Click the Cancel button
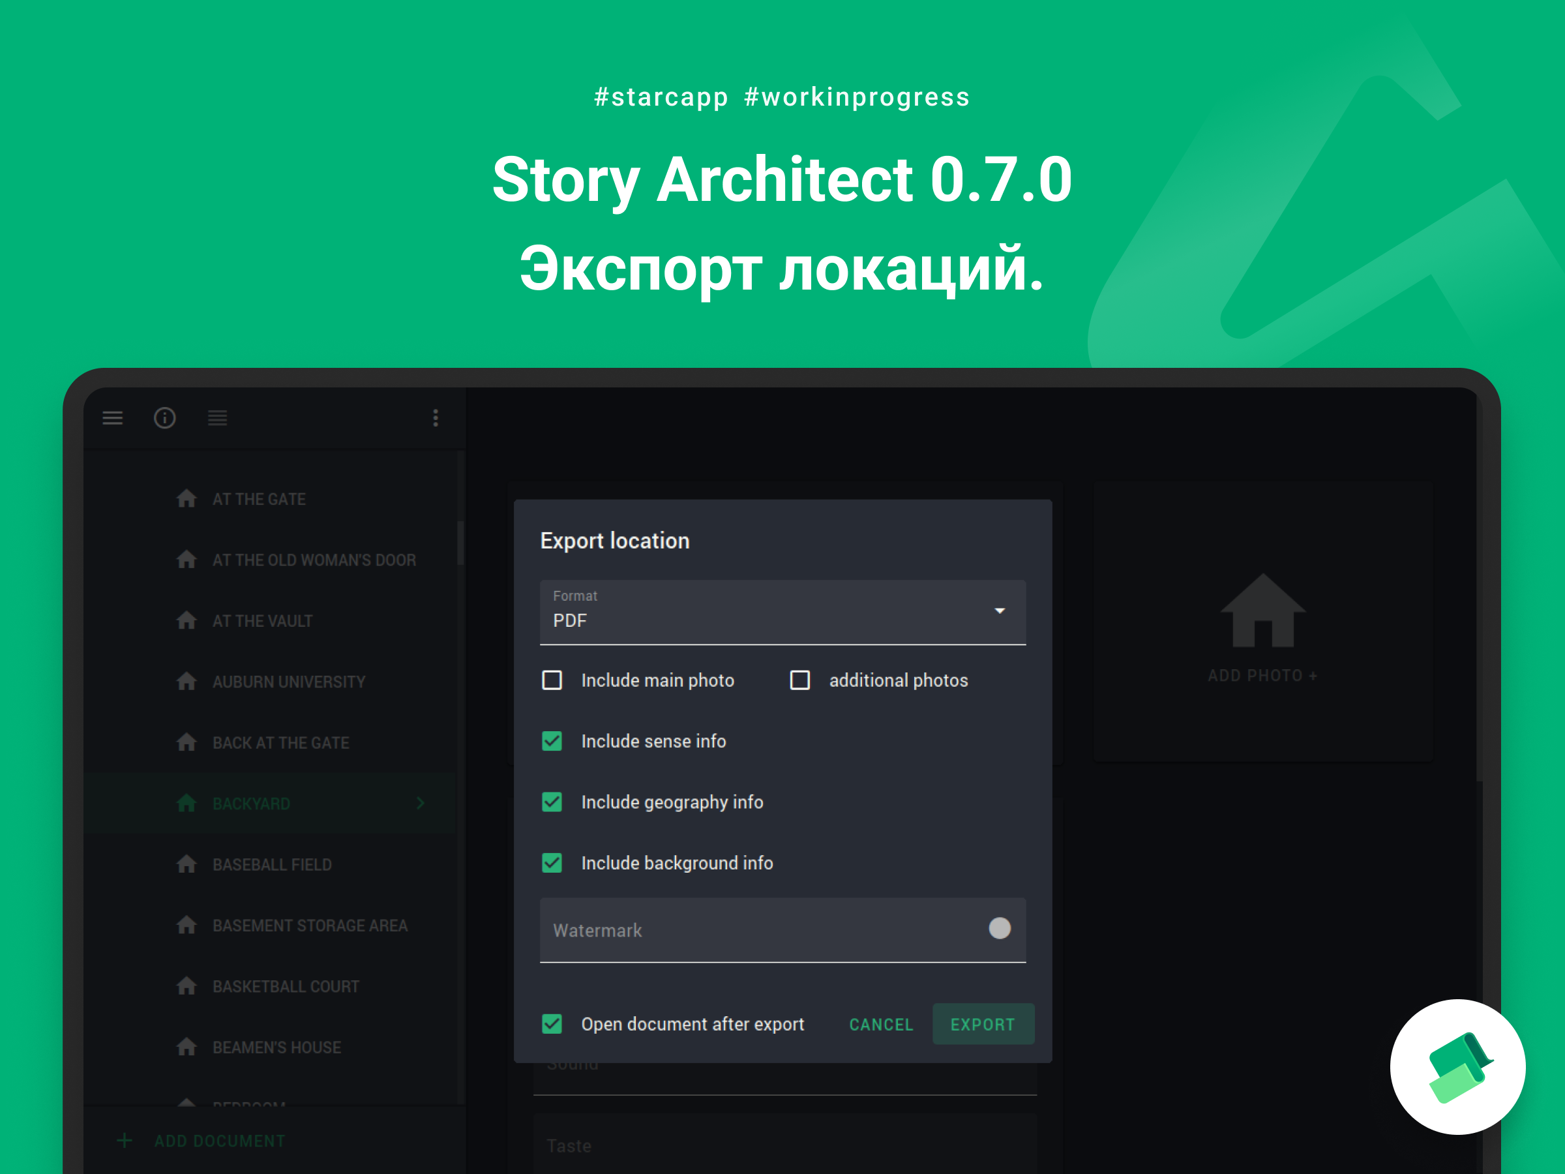The width and height of the screenshot is (1565, 1174). pos(881,1025)
